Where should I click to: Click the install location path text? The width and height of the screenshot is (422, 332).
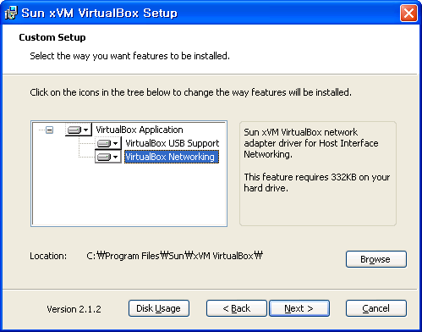(174, 256)
